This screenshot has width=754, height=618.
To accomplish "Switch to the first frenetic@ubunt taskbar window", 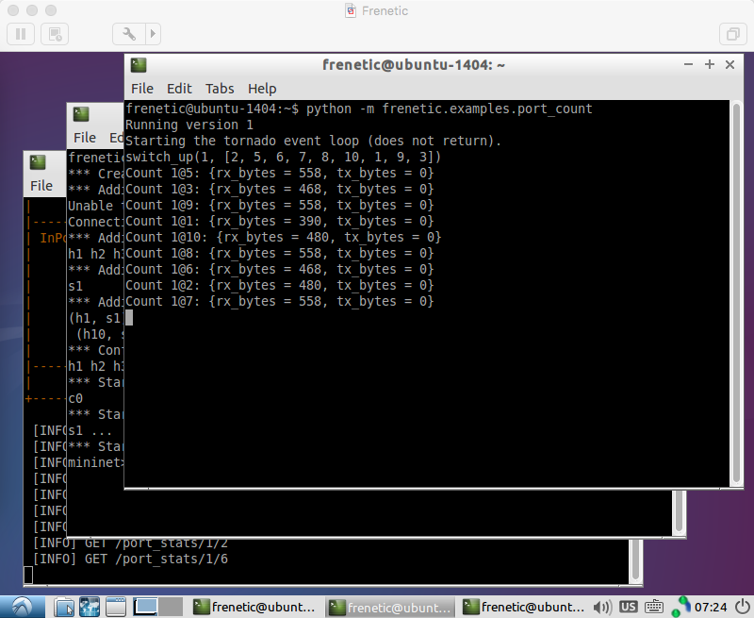I will (x=254, y=608).
